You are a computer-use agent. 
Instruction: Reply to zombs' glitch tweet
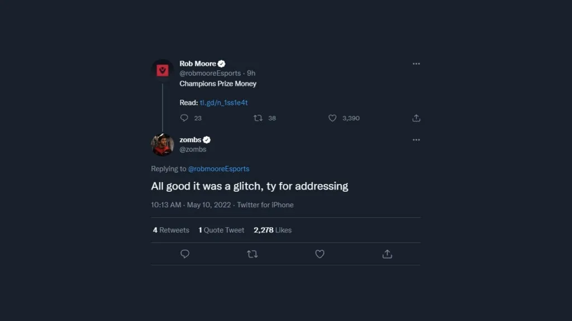185,254
